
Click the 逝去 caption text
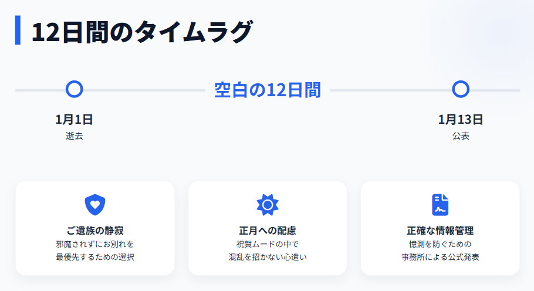click(74, 136)
